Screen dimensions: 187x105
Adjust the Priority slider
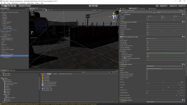click(163, 82)
